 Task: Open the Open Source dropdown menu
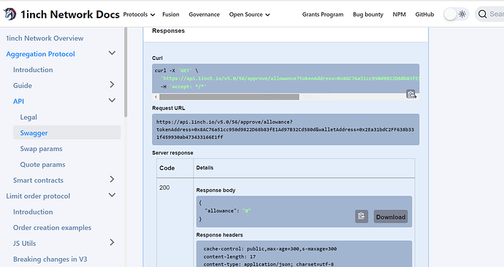pyautogui.click(x=249, y=15)
